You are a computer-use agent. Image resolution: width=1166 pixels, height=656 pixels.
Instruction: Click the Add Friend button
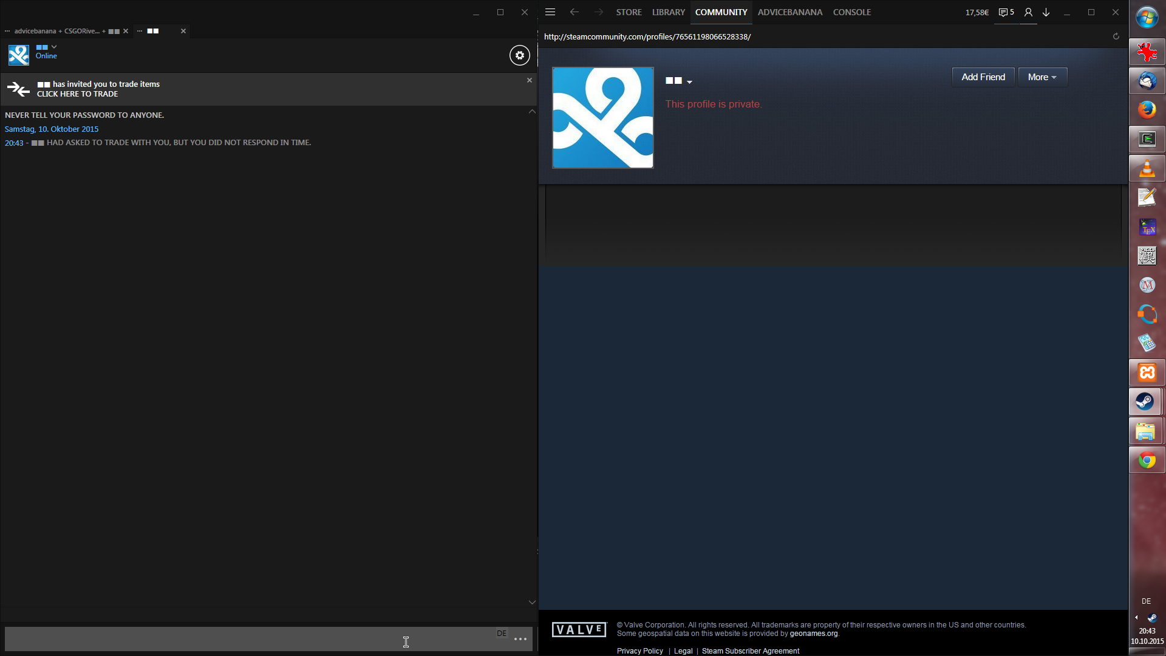(x=983, y=77)
